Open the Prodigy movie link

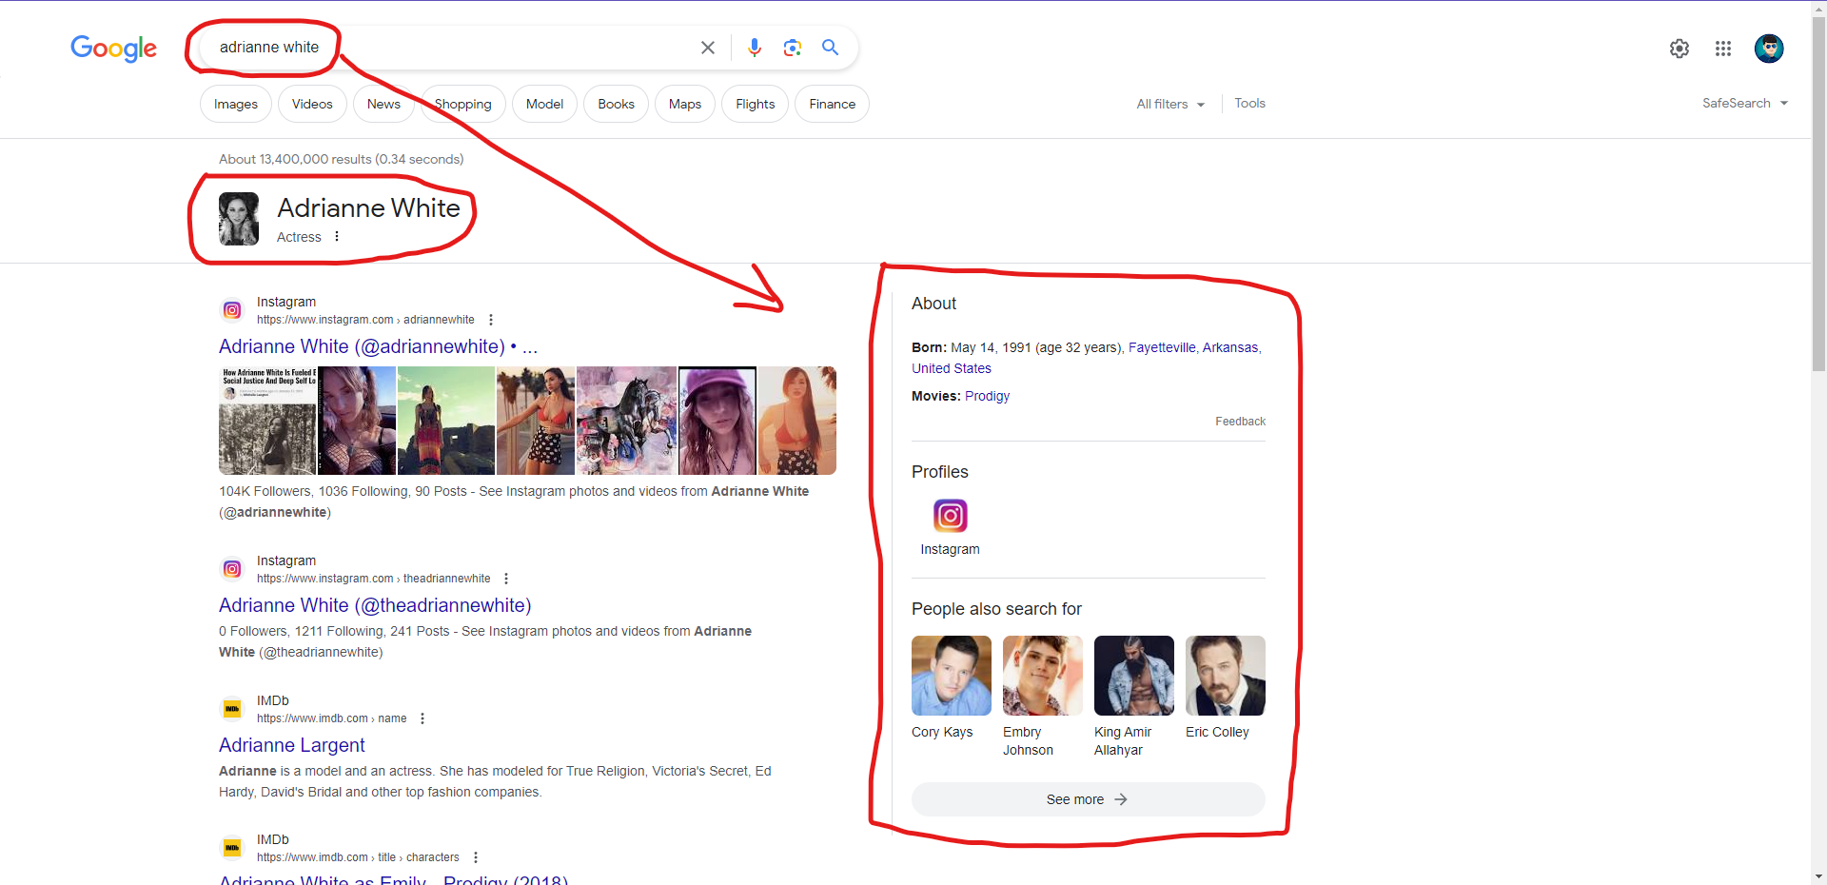click(987, 396)
